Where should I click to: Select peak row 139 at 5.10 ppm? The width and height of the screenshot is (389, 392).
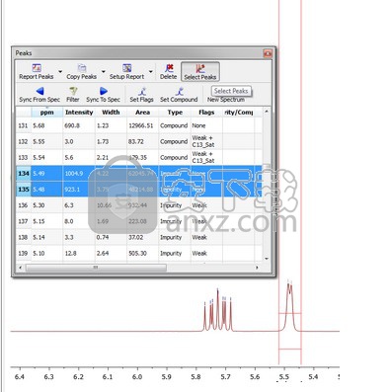(139, 253)
